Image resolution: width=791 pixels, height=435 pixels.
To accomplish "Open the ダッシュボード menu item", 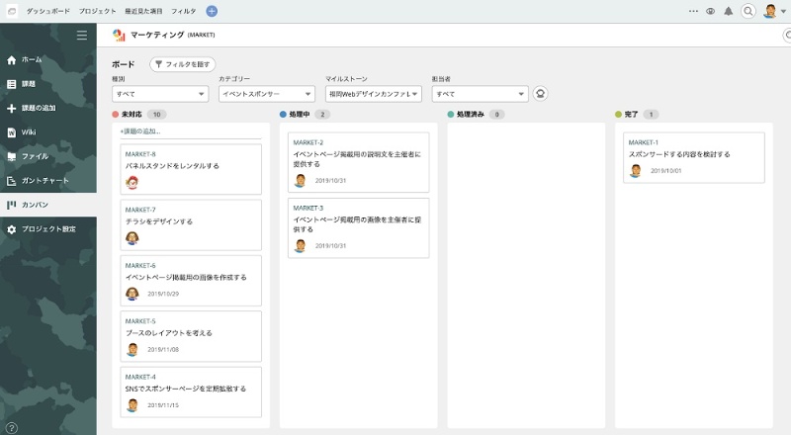I will [x=47, y=11].
